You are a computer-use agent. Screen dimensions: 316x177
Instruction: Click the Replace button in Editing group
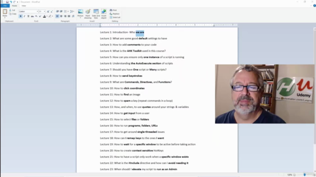point(115,14)
